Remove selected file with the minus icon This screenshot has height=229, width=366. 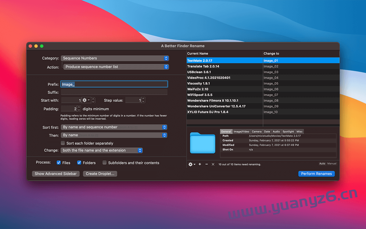(206, 164)
